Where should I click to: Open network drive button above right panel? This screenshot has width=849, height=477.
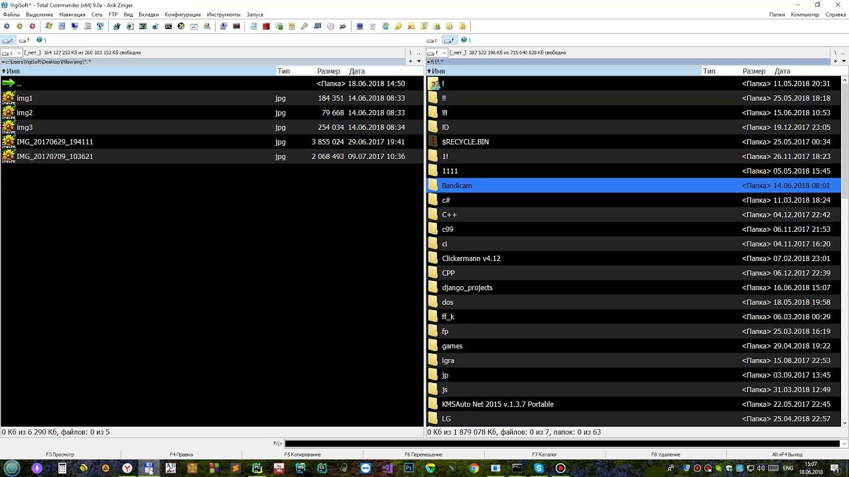click(464, 40)
